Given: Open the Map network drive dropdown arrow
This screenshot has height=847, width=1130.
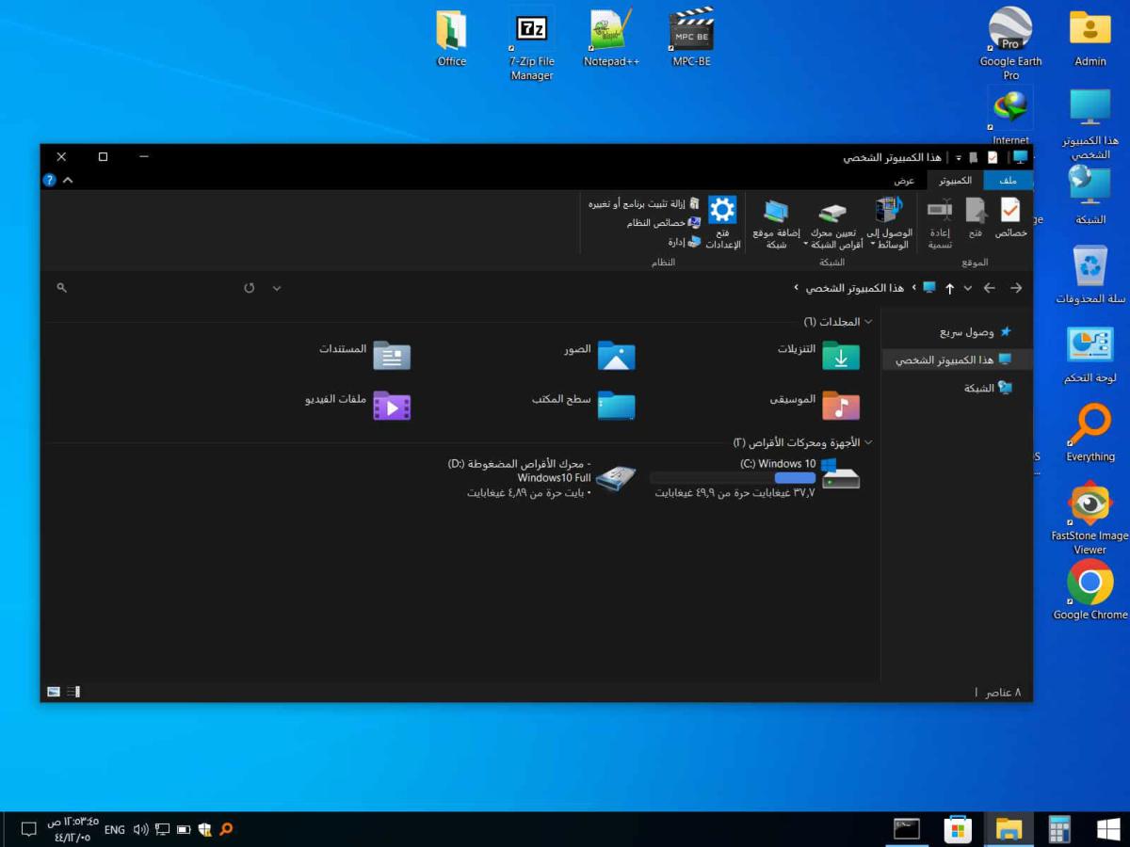Looking at the screenshot, I should (806, 245).
